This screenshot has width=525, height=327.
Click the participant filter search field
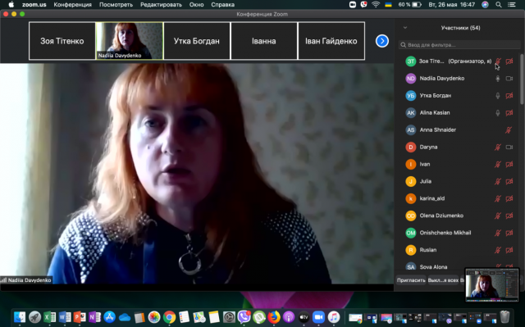click(459, 45)
